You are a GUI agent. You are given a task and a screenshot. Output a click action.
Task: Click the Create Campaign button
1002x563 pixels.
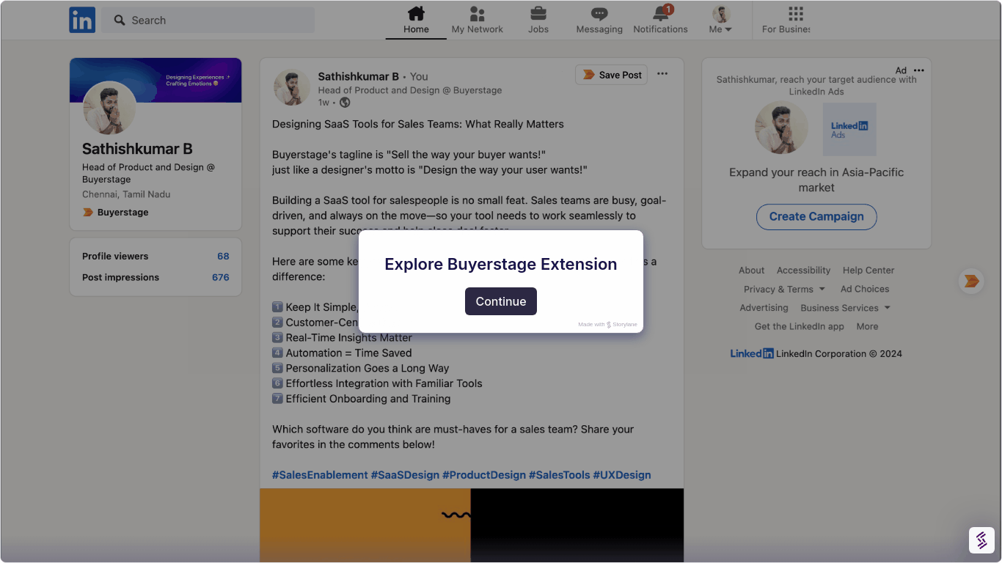point(816,216)
